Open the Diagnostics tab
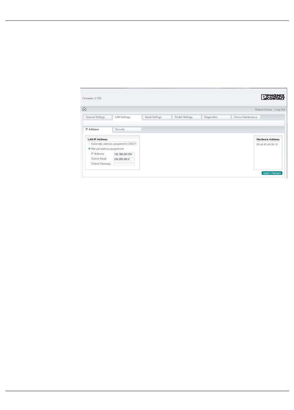The height and width of the screenshot is (410, 294). click(216, 117)
